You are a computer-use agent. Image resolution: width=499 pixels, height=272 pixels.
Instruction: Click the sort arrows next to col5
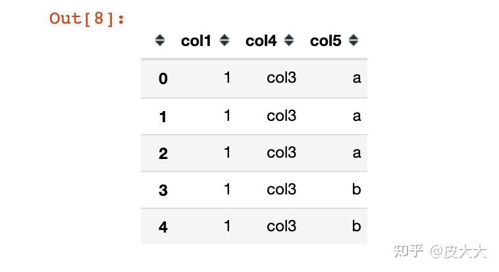pos(354,40)
